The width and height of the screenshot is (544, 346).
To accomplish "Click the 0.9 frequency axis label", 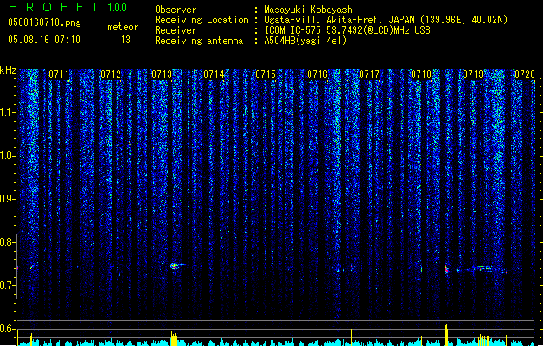I will pos(7,199).
